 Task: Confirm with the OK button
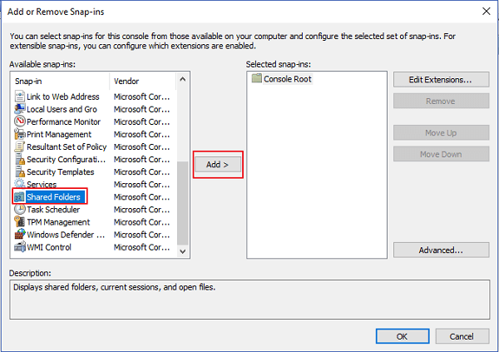pyautogui.click(x=401, y=336)
